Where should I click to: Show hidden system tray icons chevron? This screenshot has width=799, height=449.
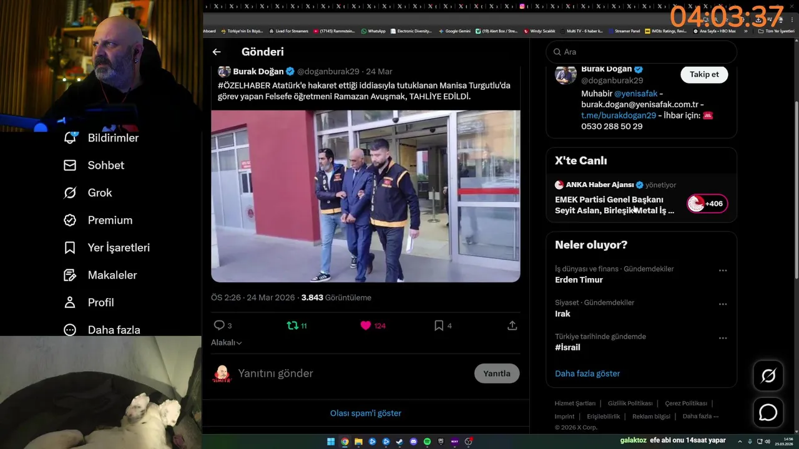(x=740, y=442)
